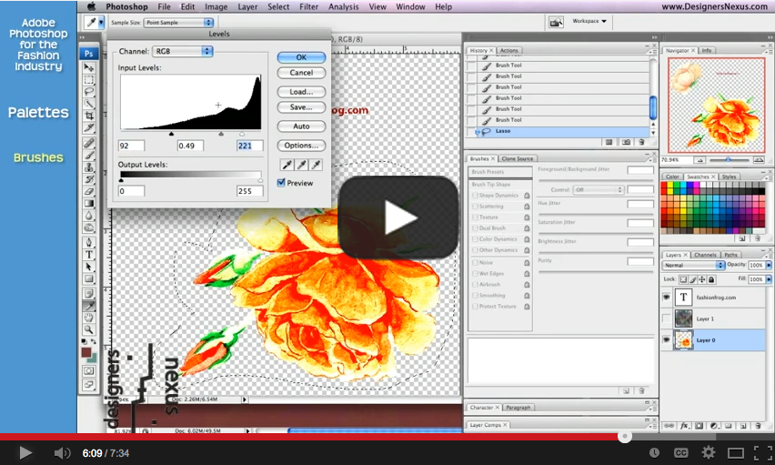
Task: Click the Navigator zoom slider
Action: (728, 160)
